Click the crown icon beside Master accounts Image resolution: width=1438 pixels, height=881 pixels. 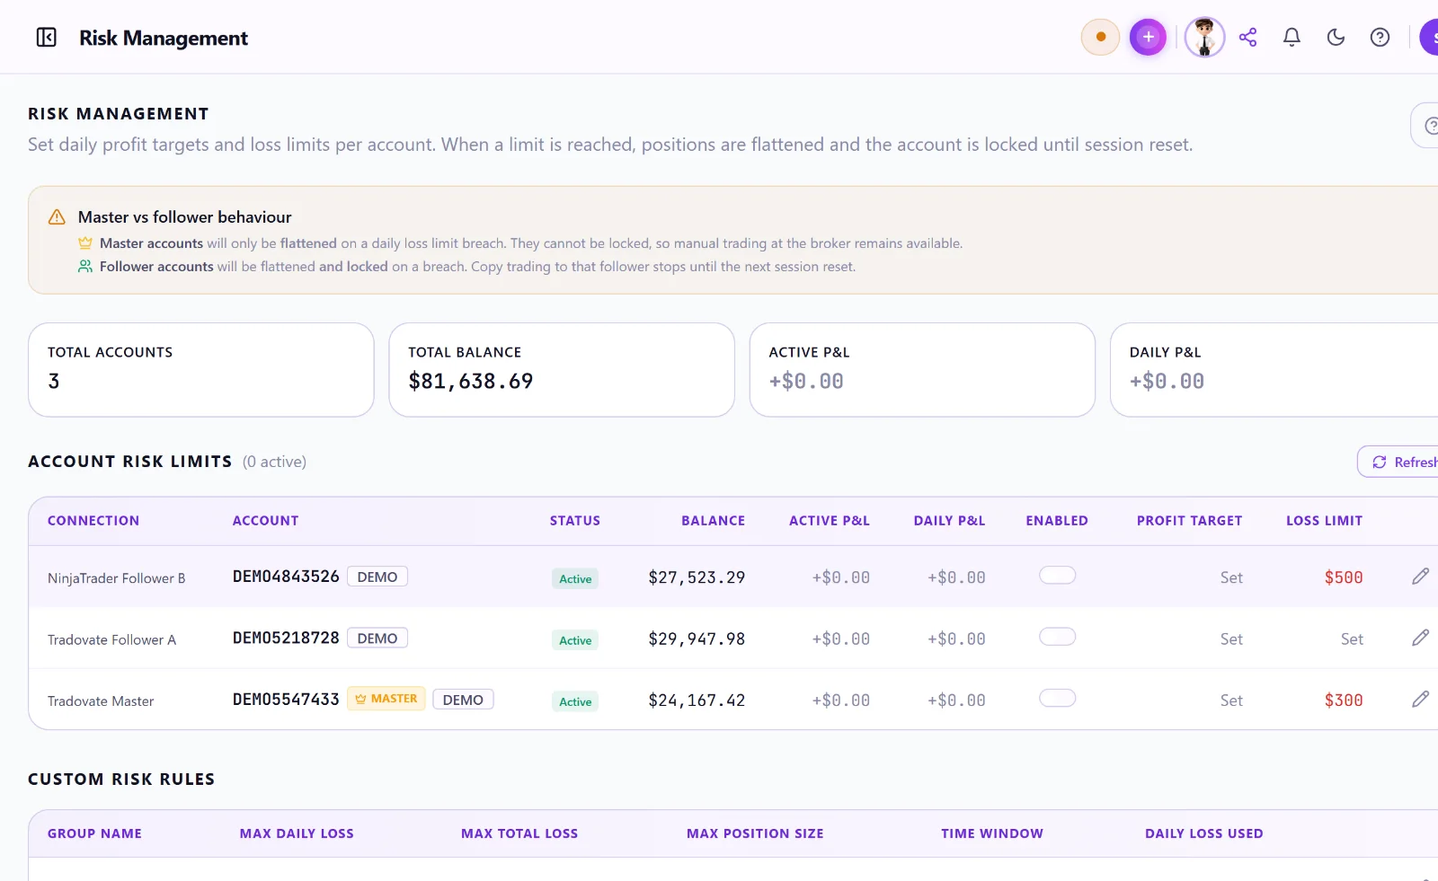(x=85, y=243)
